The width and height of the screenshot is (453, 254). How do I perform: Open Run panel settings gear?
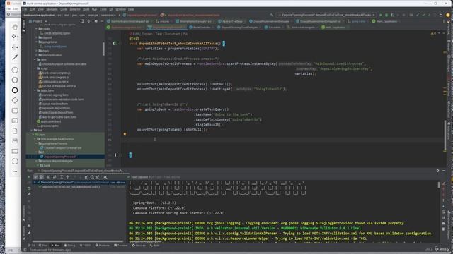tap(437, 171)
